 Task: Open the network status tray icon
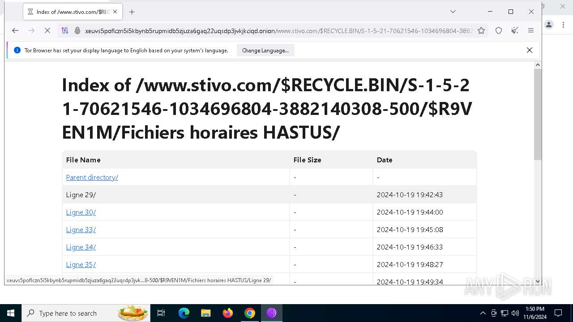tap(505, 313)
